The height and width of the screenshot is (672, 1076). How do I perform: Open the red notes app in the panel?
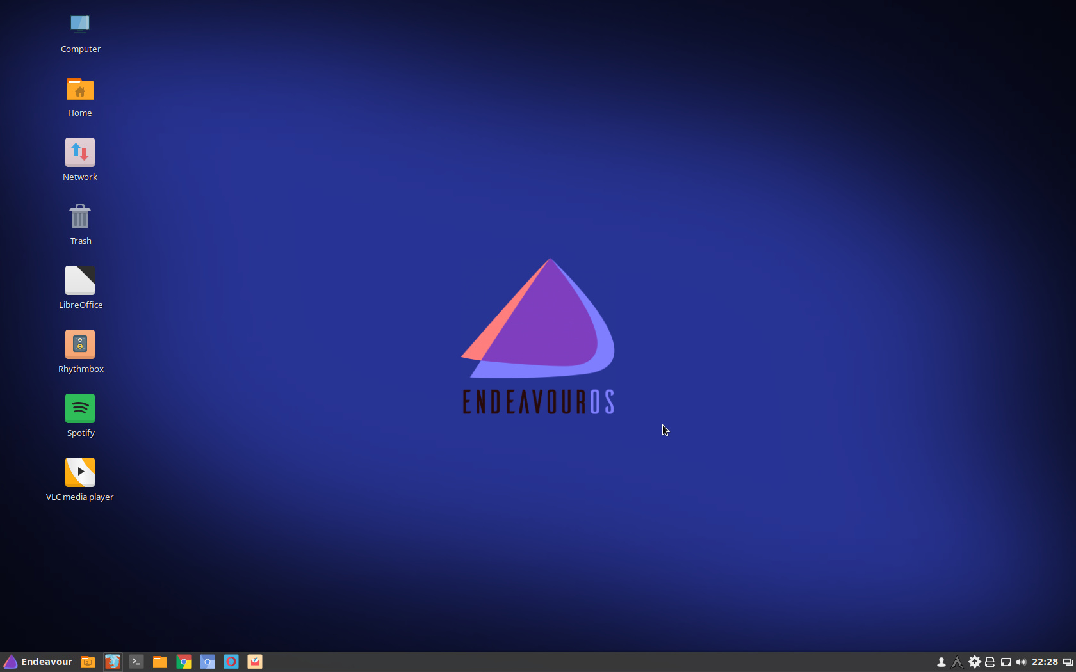[255, 662]
